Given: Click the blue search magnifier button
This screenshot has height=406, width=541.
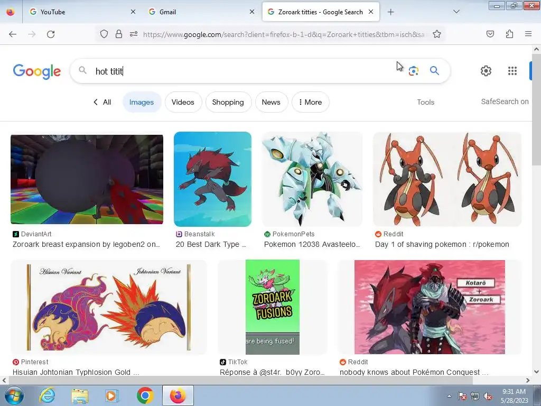Looking at the screenshot, I should click(434, 71).
